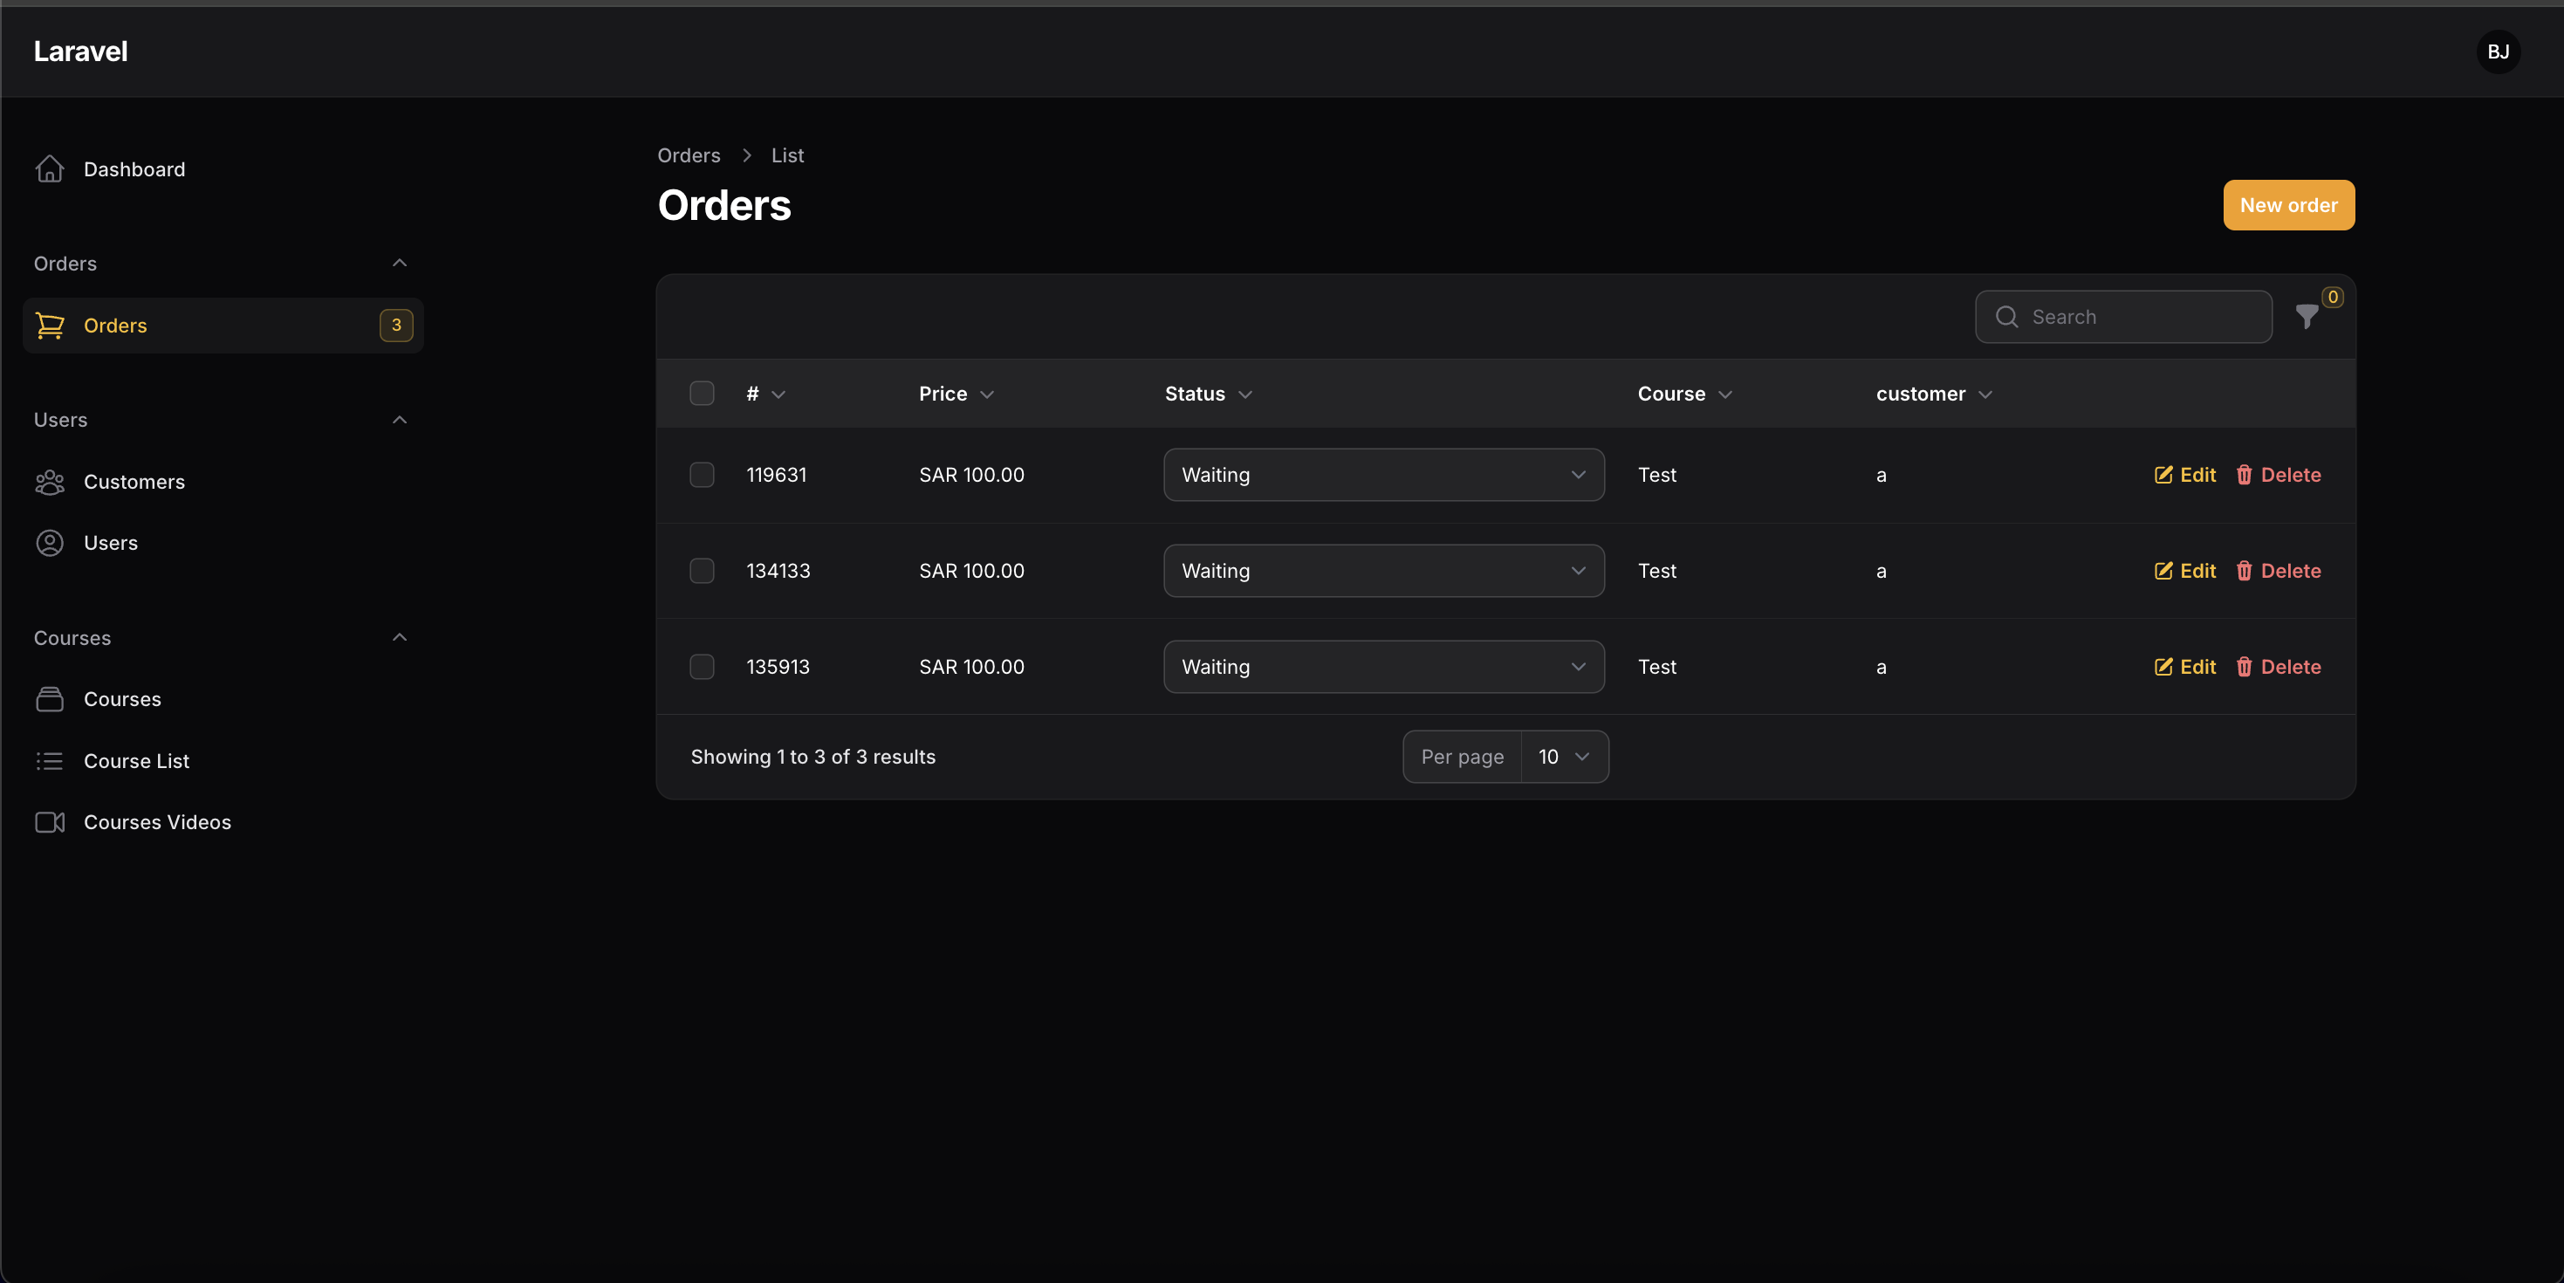
Task: Open Status dropdown for order 119631
Action: tap(1383, 475)
